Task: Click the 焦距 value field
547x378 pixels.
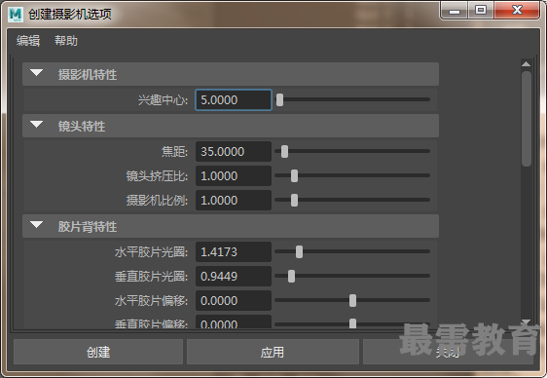Action: click(234, 151)
